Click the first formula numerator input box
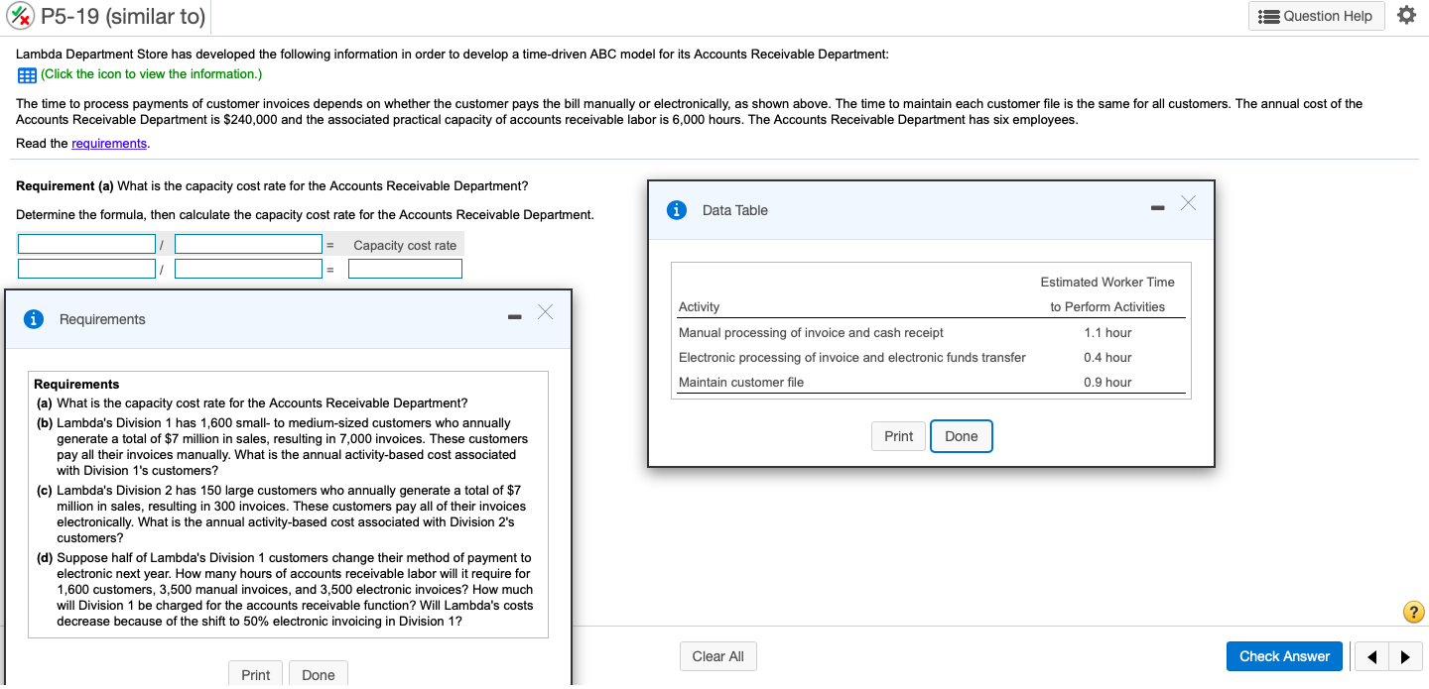 (x=86, y=243)
